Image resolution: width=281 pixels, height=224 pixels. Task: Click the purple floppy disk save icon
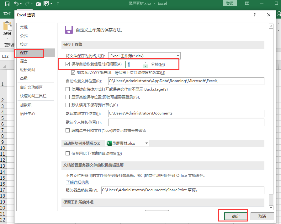tap(69, 30)
